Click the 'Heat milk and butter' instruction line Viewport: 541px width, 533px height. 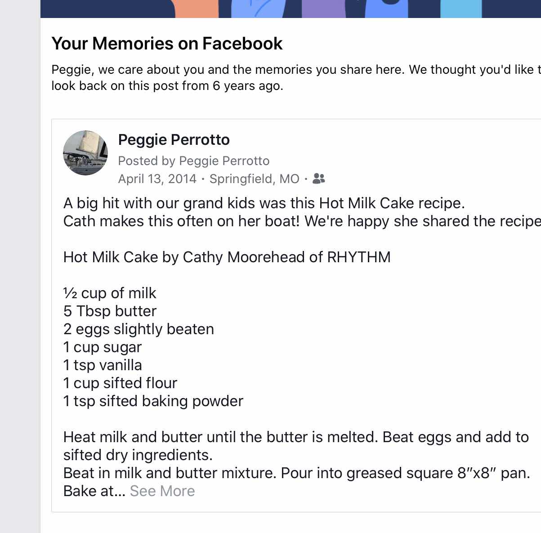(296, 437)
